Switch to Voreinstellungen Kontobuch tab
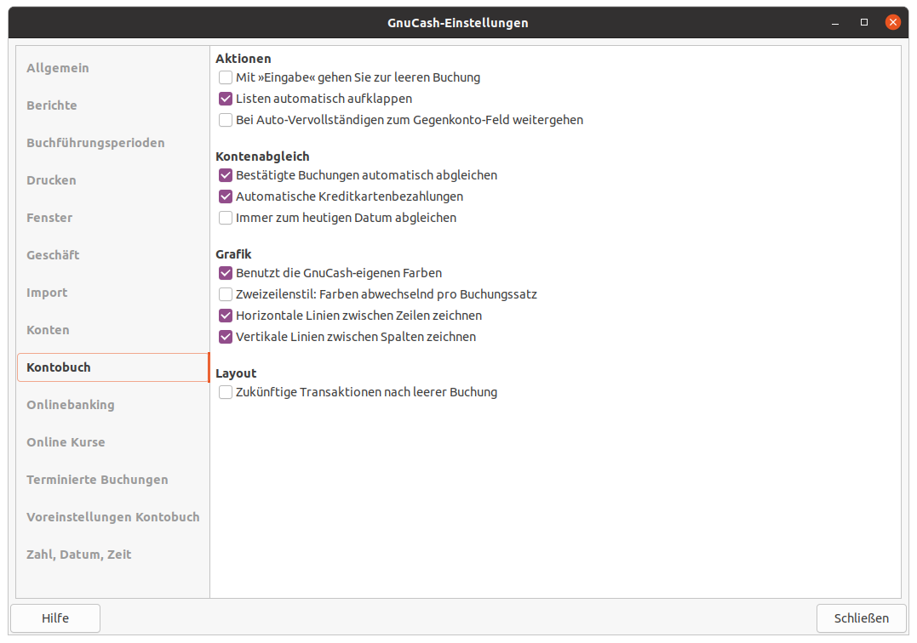 pyautogui.click(x=112, y=517)
